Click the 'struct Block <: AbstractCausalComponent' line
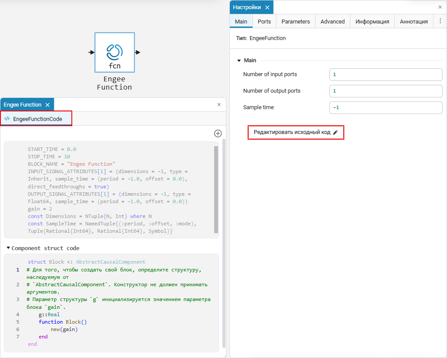 coord(86,262)
